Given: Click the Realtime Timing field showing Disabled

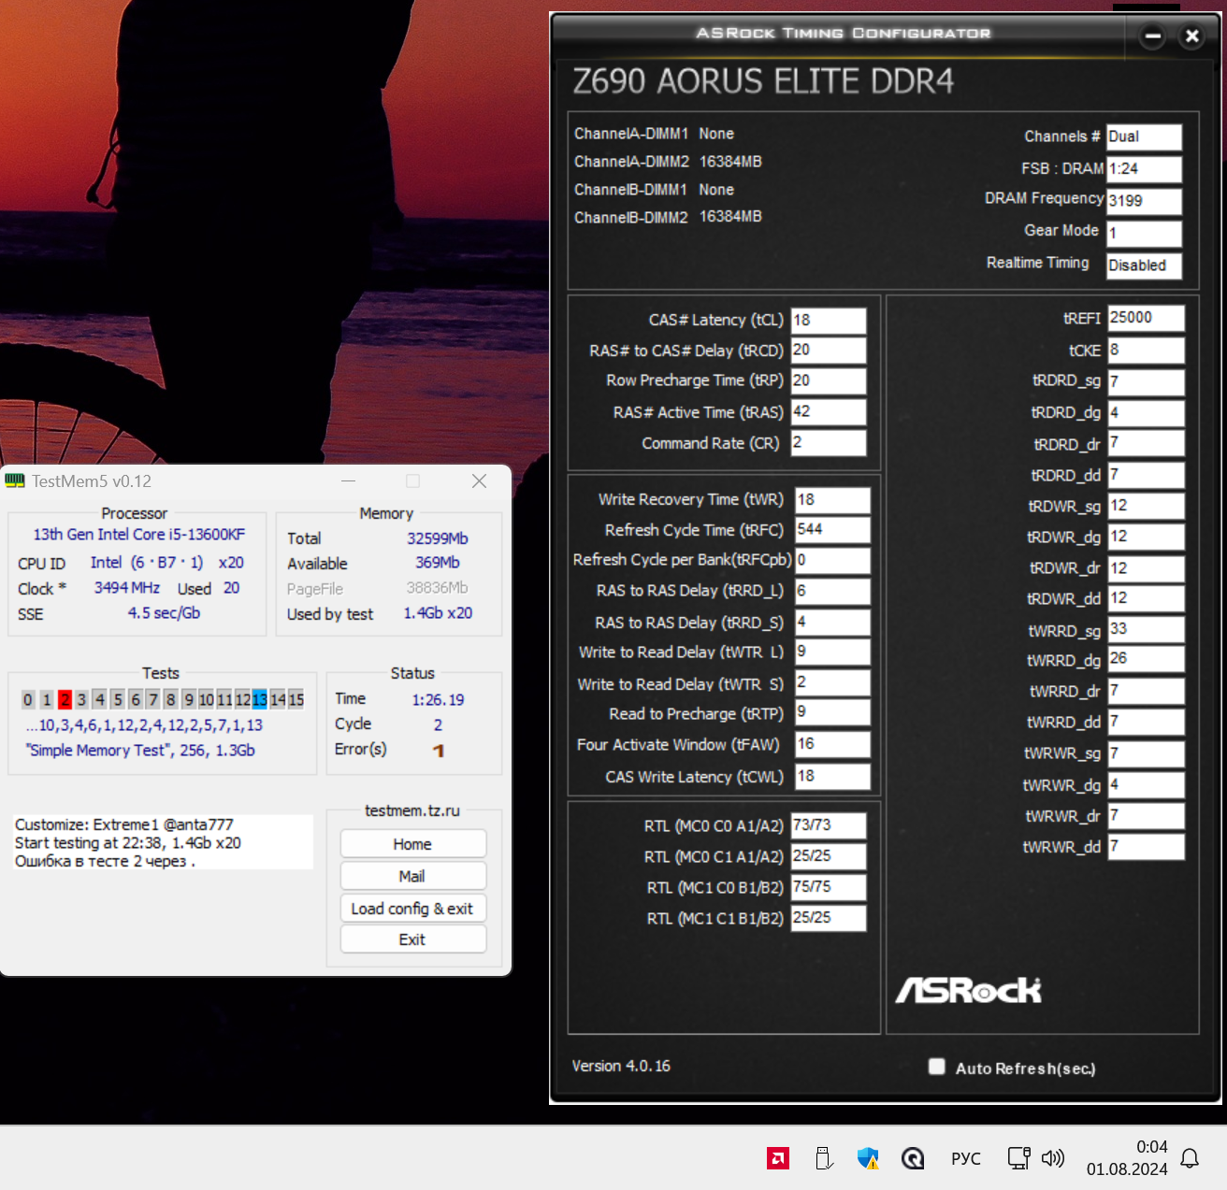Looking at the screenshot, I should point(1144,265).
